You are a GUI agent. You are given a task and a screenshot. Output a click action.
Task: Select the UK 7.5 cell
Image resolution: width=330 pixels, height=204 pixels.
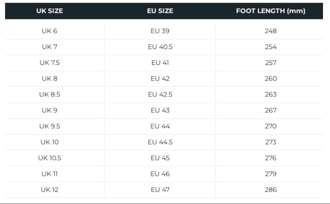tap(49, 63)
